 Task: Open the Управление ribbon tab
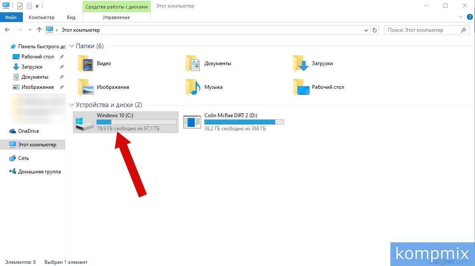[116, 17]
